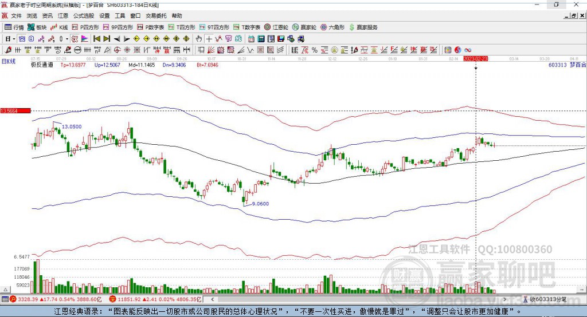Open the calendar icon in toolbar

tap(251, 39)
